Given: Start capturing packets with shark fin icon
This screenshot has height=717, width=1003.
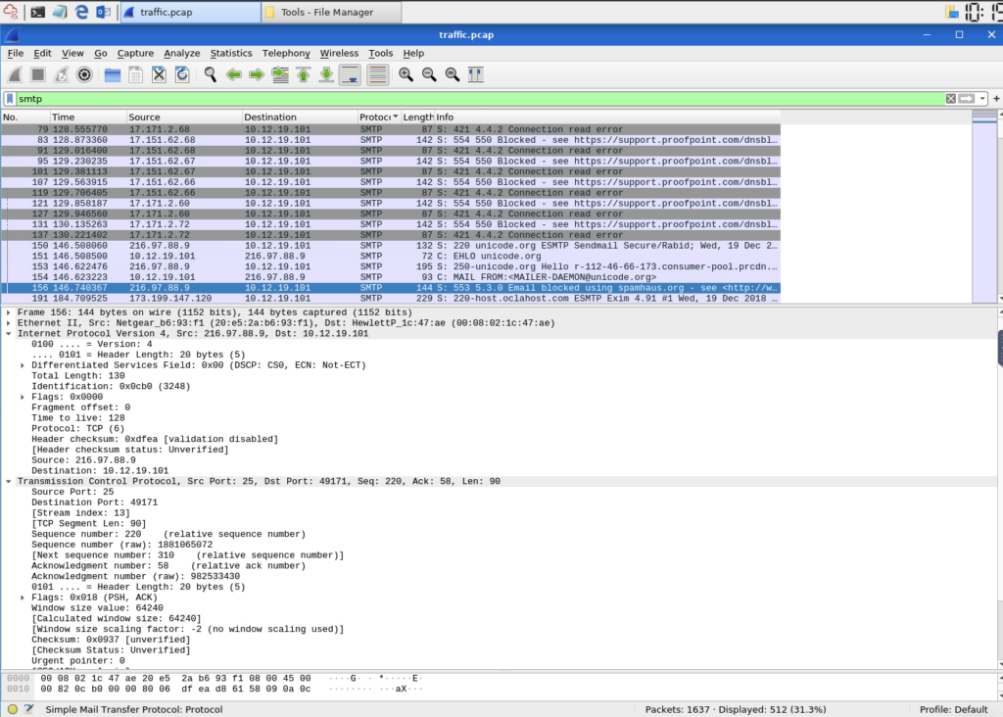Looking at the screenshot, I should point(15,74).
